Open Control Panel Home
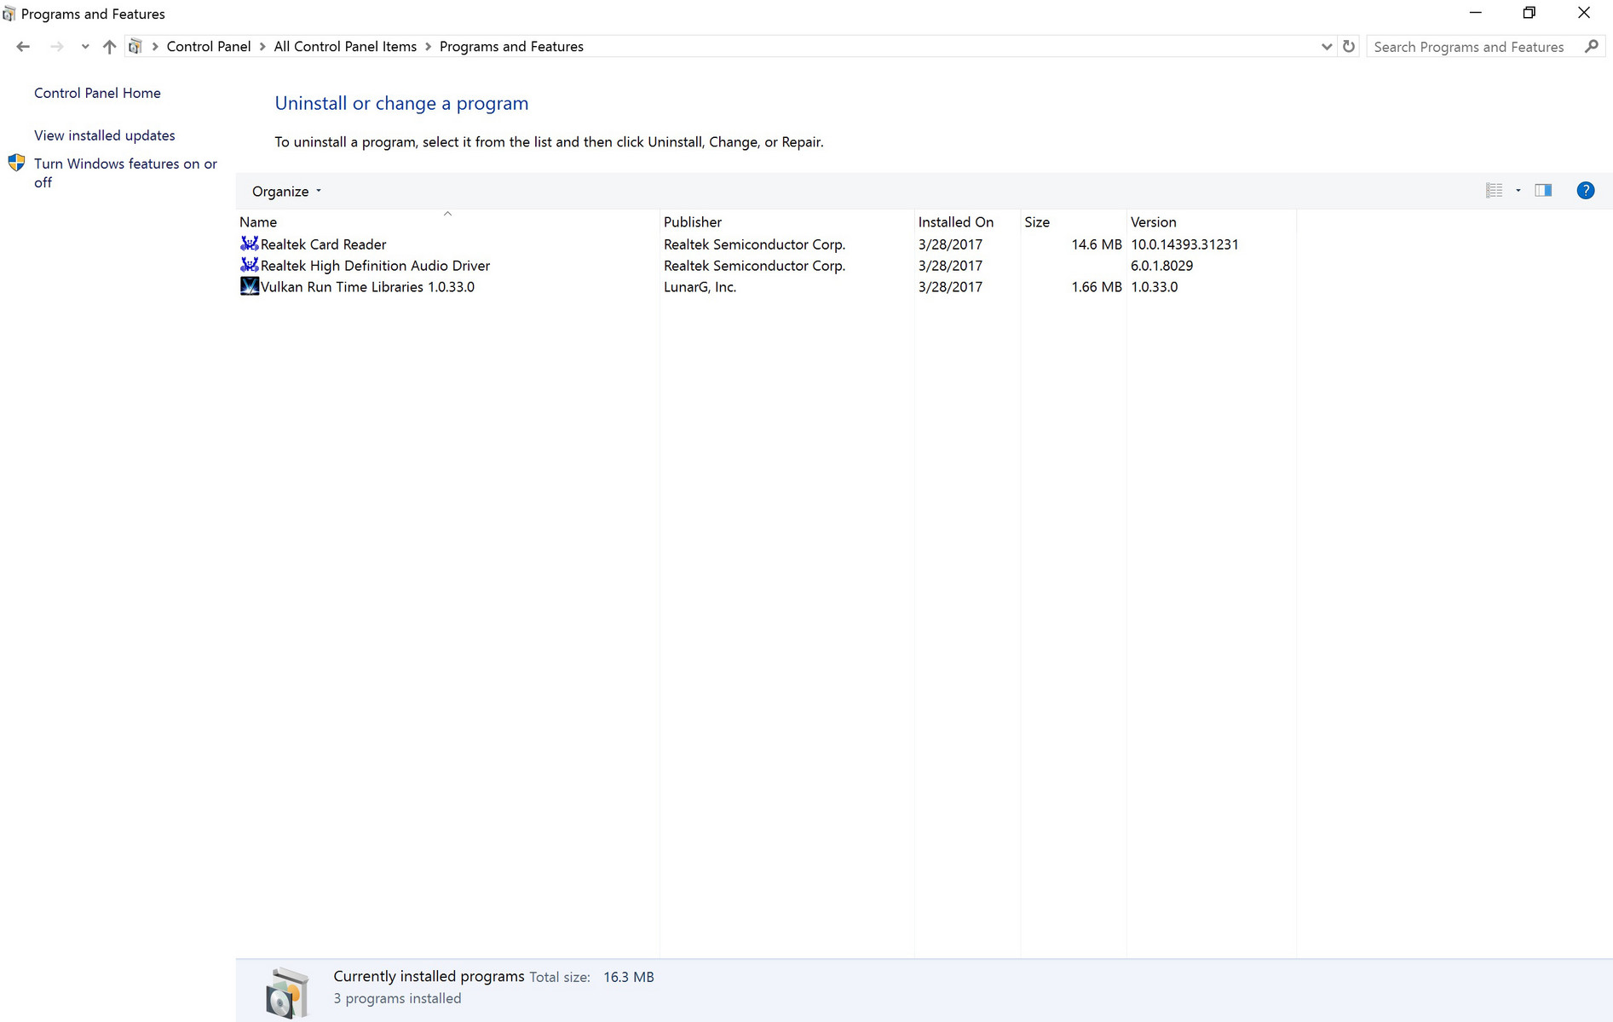The width and height of the screenshot is (1613, 1022). point(97,93)
